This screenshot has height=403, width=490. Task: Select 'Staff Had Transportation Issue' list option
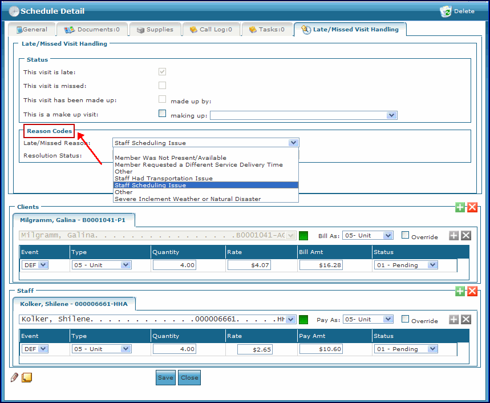163,178
